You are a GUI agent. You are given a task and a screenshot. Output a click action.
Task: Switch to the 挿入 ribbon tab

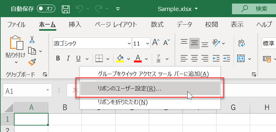coord(75,25)
